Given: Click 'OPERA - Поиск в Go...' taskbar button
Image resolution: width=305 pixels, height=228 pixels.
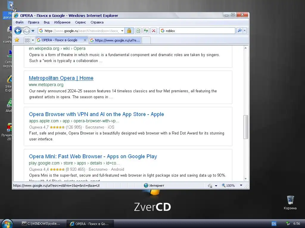Looking at the screenshot, I should [90, 224].
